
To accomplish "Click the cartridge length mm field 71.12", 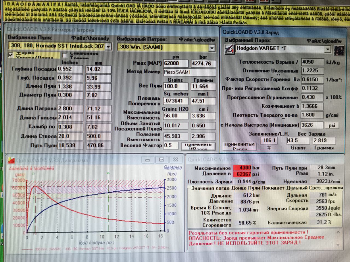I will click(99, 109).
